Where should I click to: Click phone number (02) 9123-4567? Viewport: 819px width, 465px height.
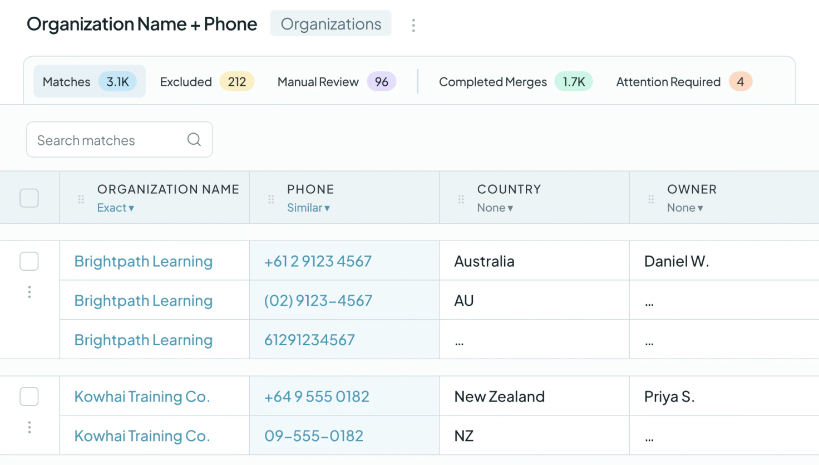[318, 301]
